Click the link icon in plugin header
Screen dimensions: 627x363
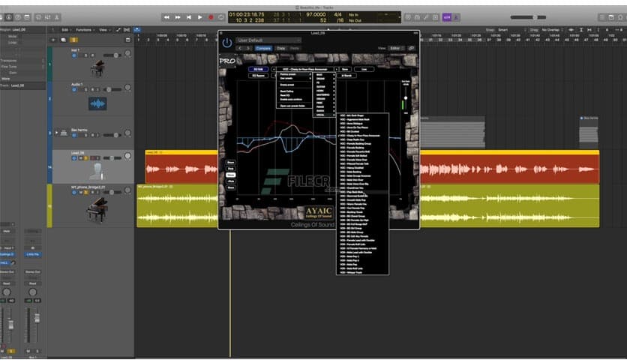pyautogui.click(x=411, y=48)
